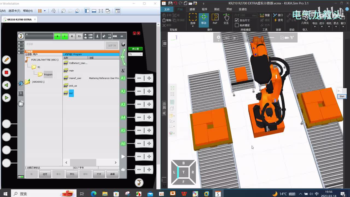This screenshot has width=350, height=197.
Task: Click the jog keys axis-type robot icon
Action: click(123, 71)
